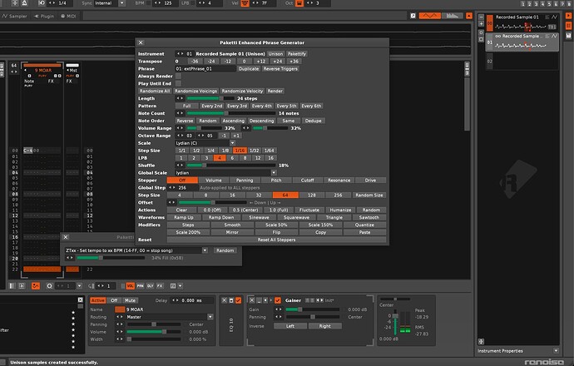Viewport: 574px width, 366px height.
Task: Toggle the PAN column icon
Action: (x=141, y=286)
